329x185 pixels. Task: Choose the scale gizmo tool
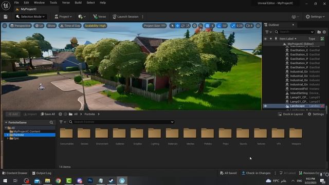coord(188,26)
